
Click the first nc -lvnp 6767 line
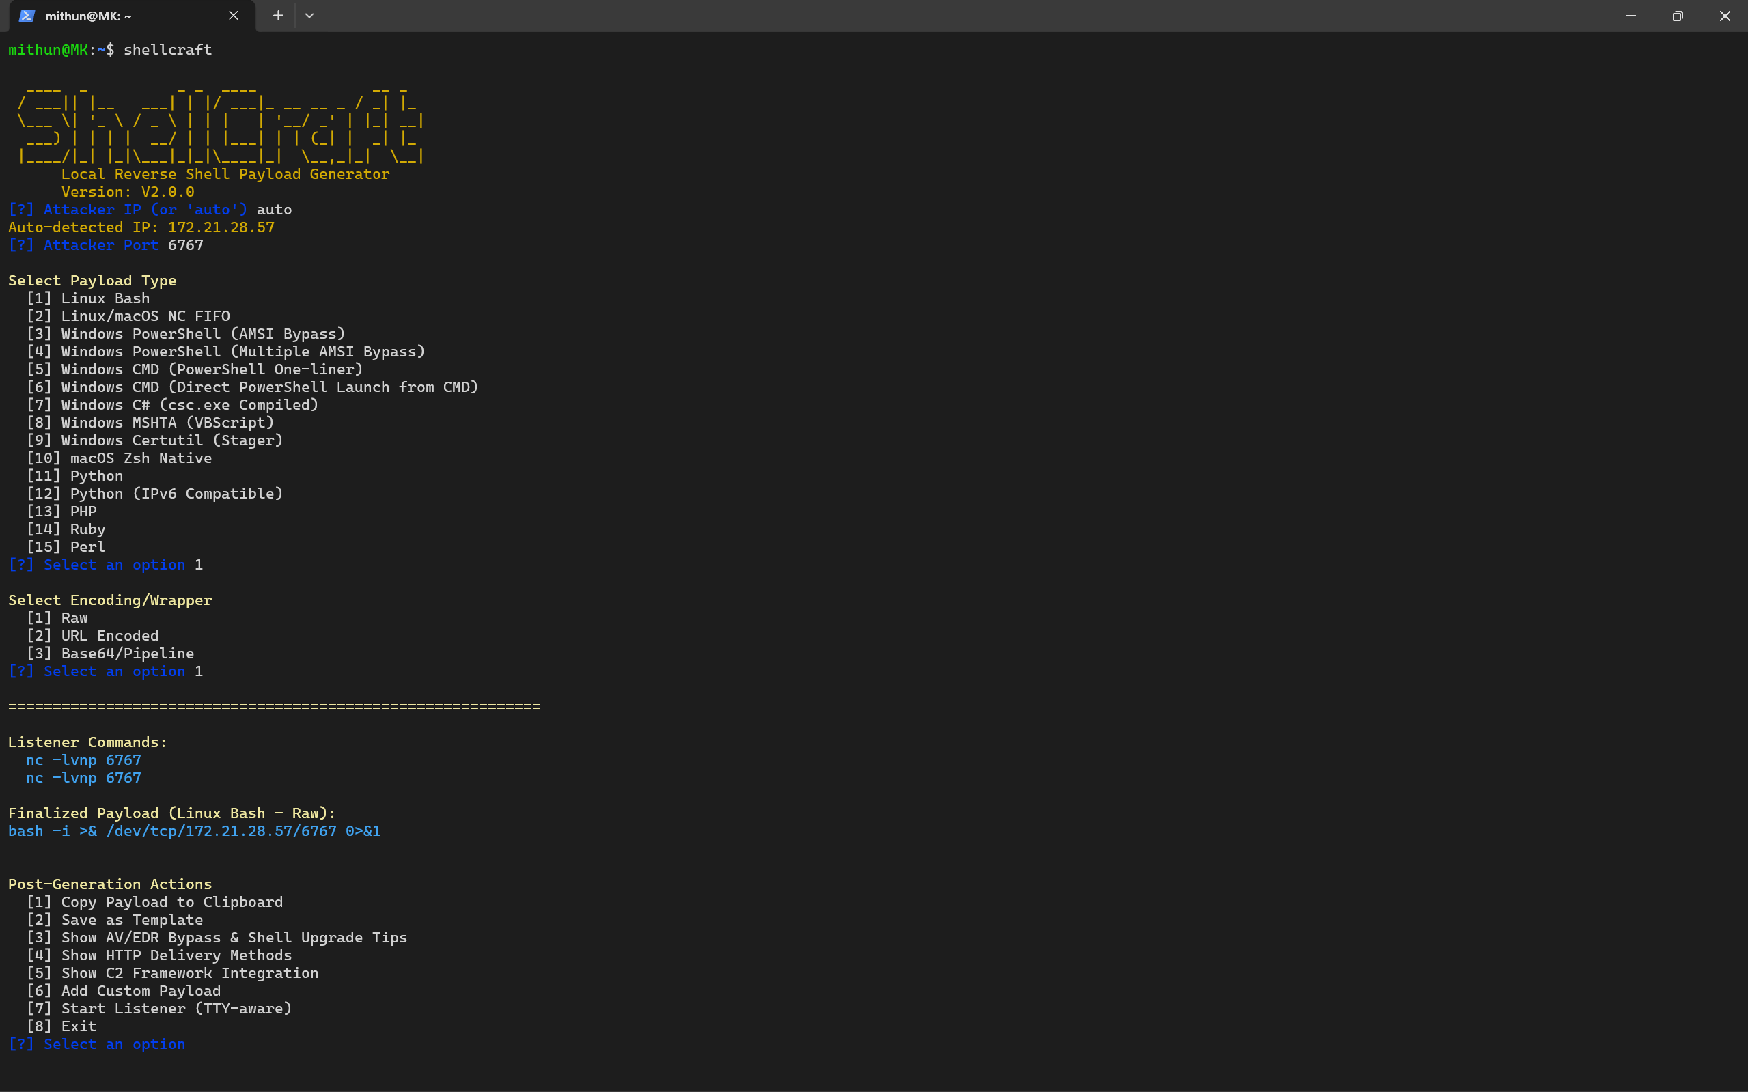[84, 761]
